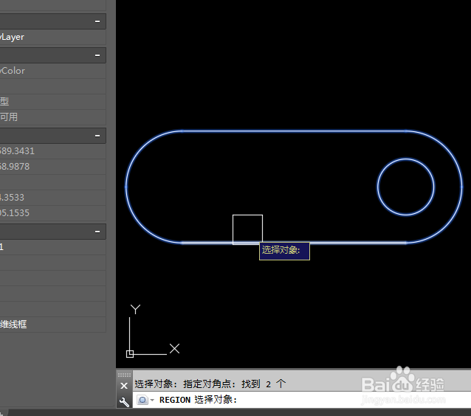Click the 58.9878 value row
The height and width of the screenshot is (416, 471).
click(53, 167)
